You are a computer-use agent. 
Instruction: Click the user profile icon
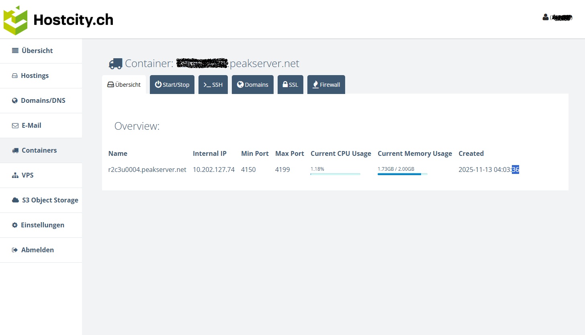(x=545, y=17)
